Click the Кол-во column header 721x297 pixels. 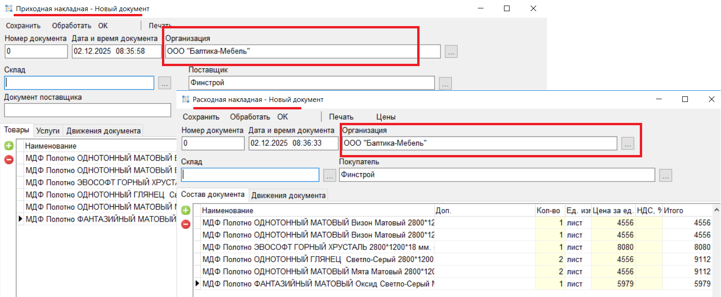click(x=548, y=211)
